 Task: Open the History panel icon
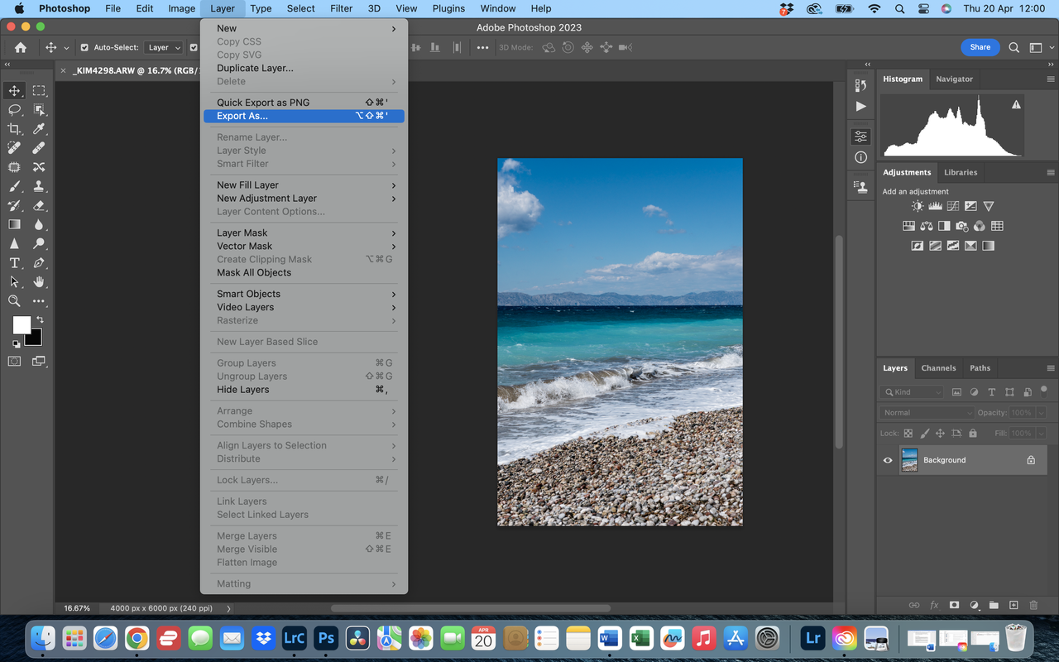click(860, 85)
